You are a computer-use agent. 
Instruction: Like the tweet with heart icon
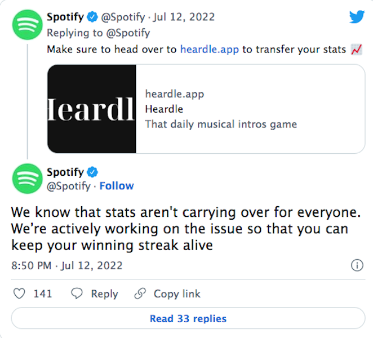tap(19, 293)
